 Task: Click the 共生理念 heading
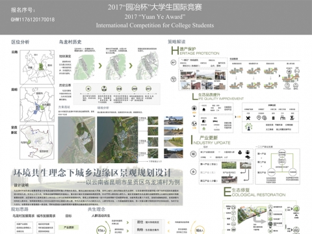(96, 209)
